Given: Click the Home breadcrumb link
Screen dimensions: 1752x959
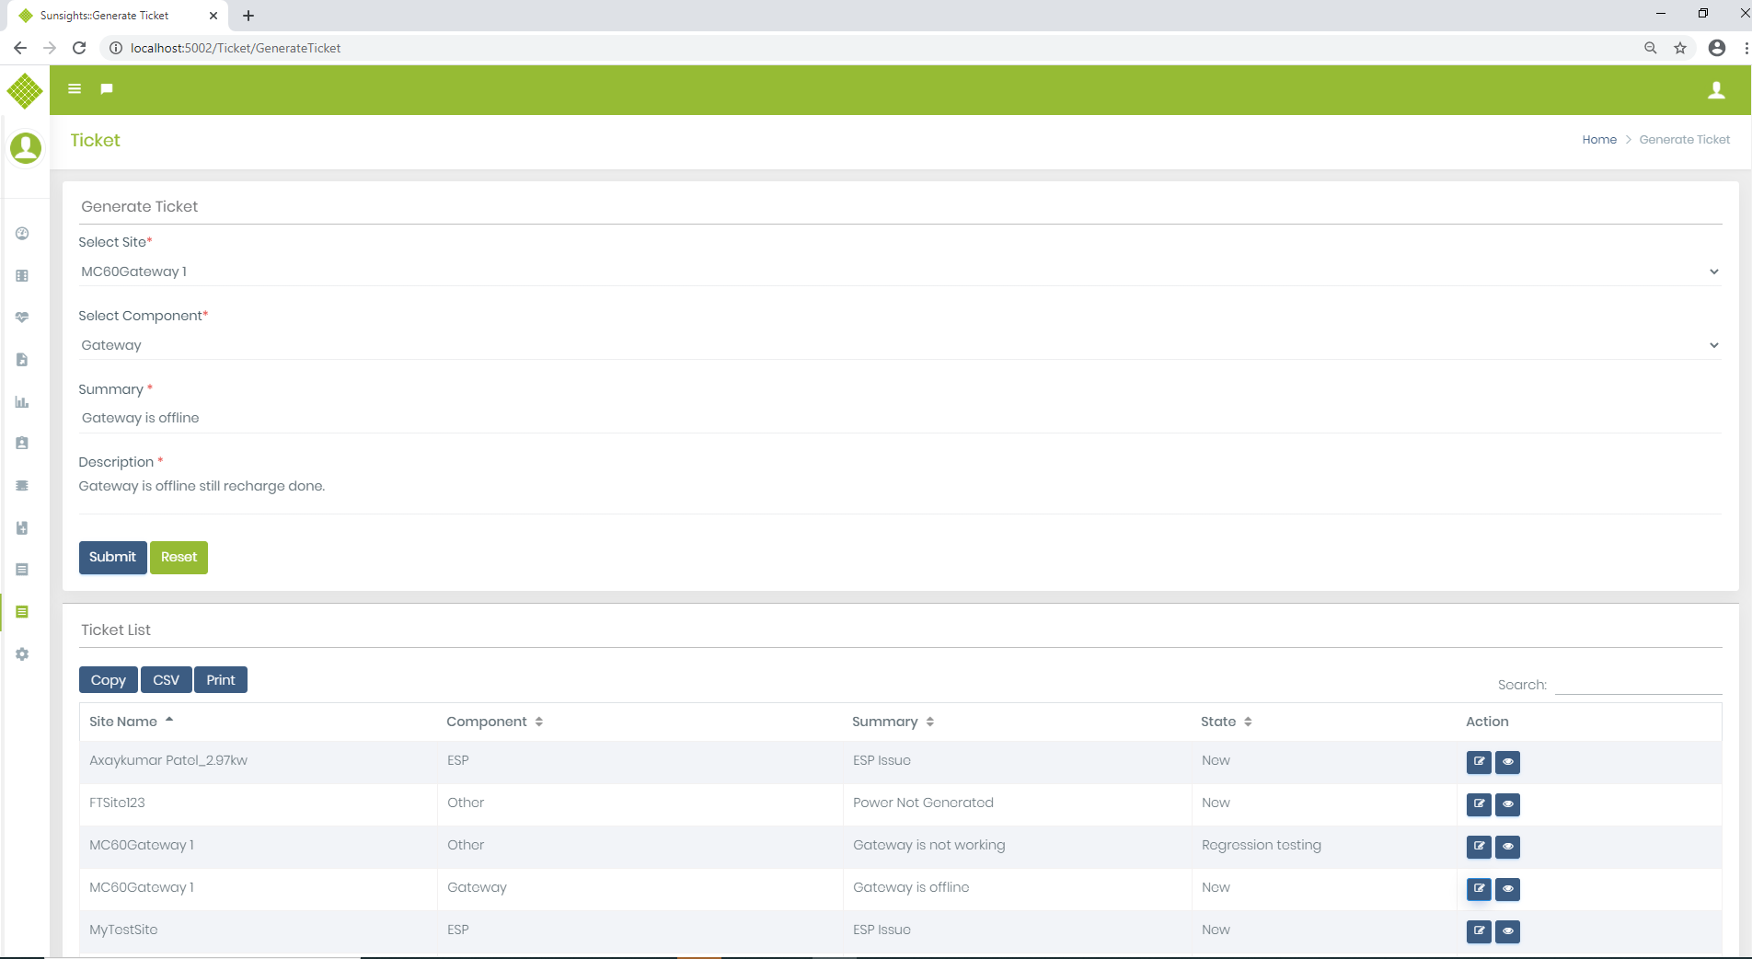Looking at the screenshot, I should pos(1599,140).
